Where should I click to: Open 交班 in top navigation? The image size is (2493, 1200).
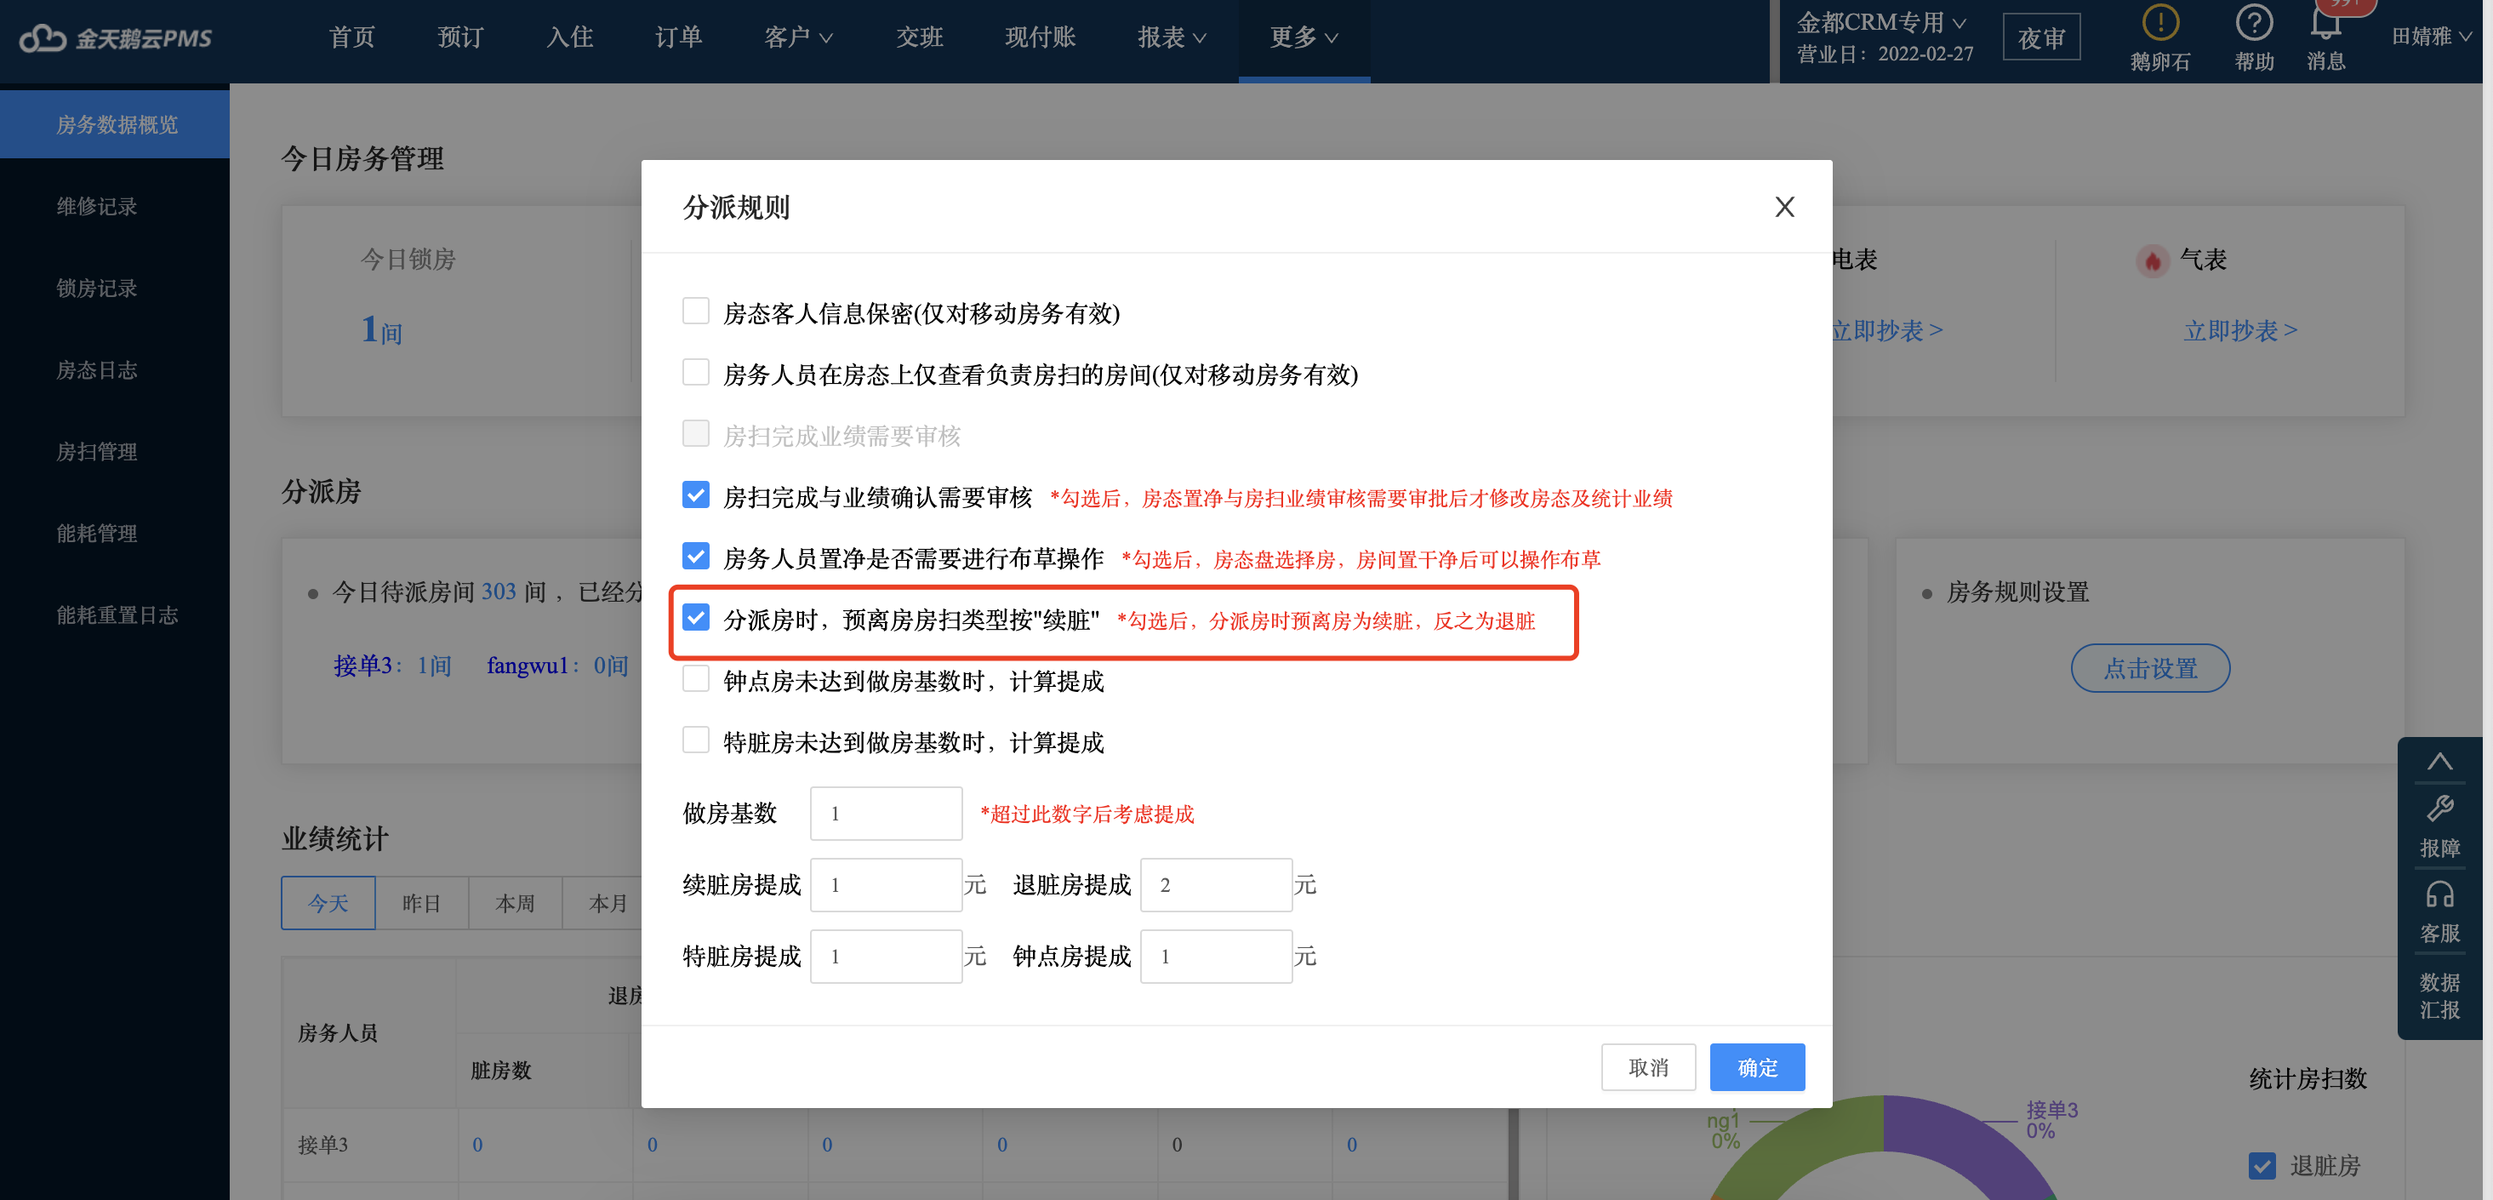pos(920,37)
